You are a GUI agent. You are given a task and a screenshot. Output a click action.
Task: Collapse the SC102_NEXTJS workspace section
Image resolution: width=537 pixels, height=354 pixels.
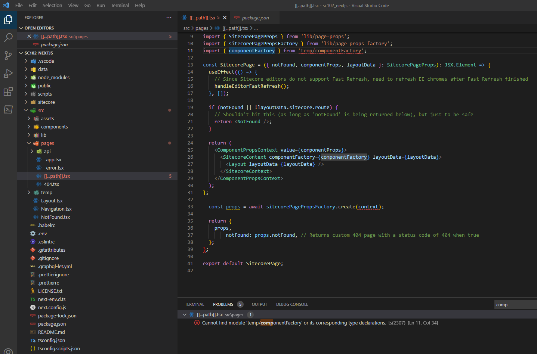point(97,53)
